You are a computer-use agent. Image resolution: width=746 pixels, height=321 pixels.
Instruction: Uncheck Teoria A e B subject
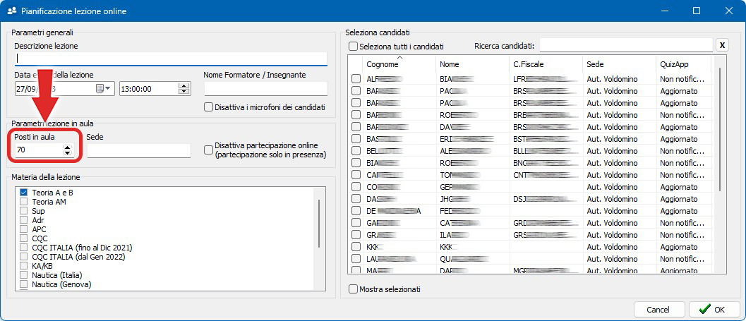(24, 193)
